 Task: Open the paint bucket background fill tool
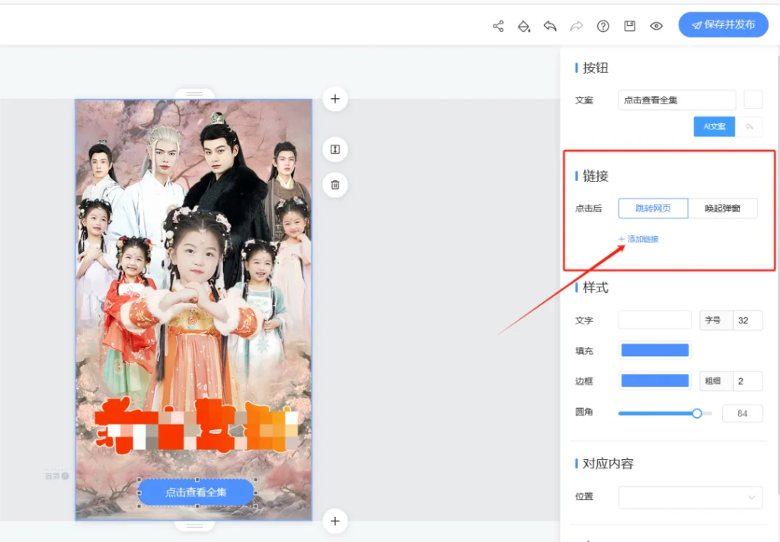(524, 27)
